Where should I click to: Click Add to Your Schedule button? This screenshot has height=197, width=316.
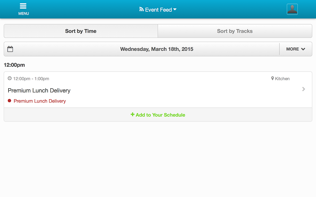(x=158, y=115)
